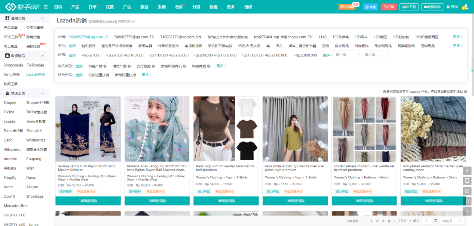
Task: Open 客服 customer service chat
Action: [x=370, y=7]
